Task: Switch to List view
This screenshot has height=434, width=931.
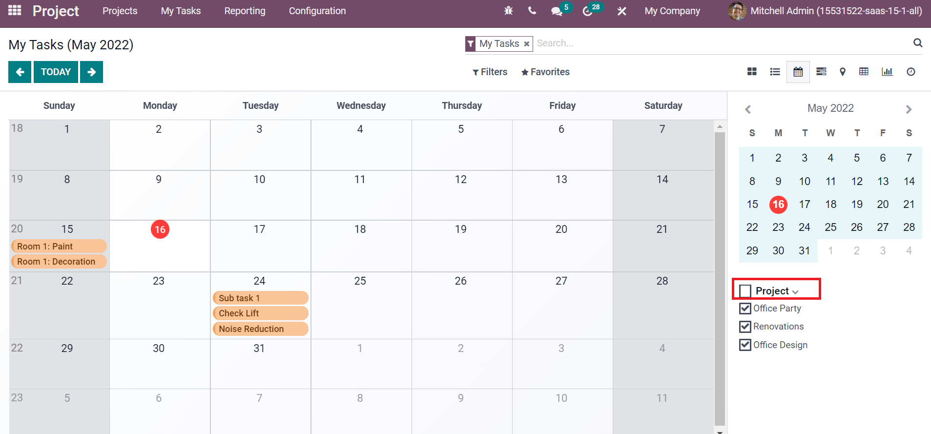Action: tap(775, 72)
